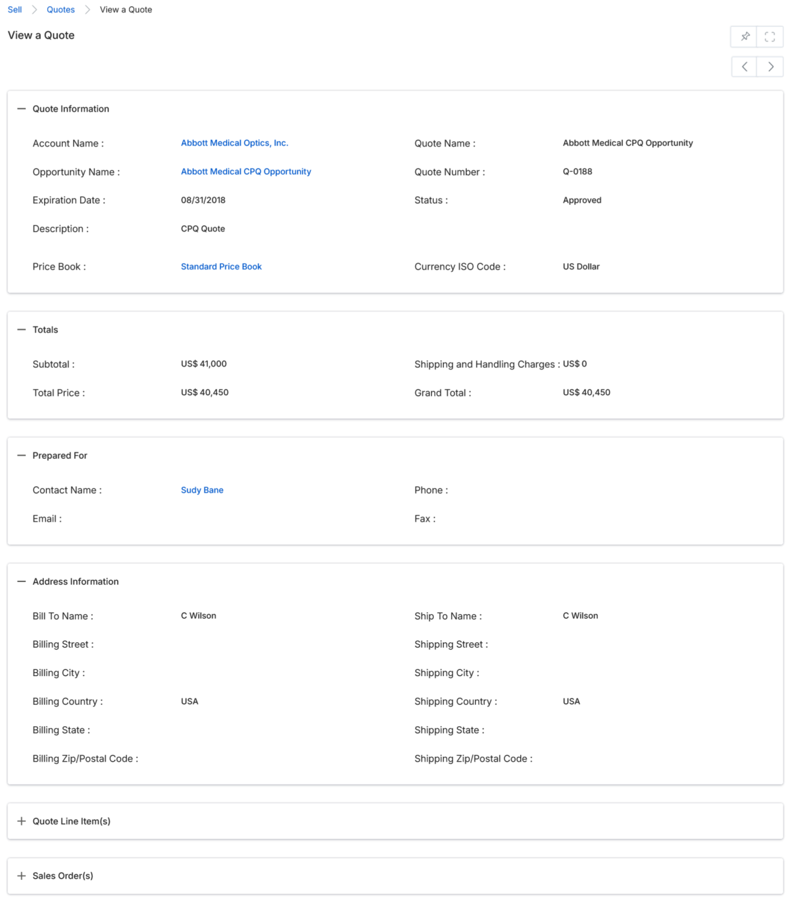Image resolution: width=790 pixels, height=901 pixels.
Task: Open the Abbott Medical CPQ Opportunity link
Action: 246,172
